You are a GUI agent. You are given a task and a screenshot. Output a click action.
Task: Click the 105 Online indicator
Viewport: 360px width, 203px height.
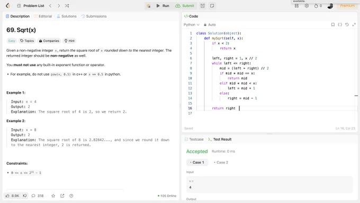(x=167, y=196)
